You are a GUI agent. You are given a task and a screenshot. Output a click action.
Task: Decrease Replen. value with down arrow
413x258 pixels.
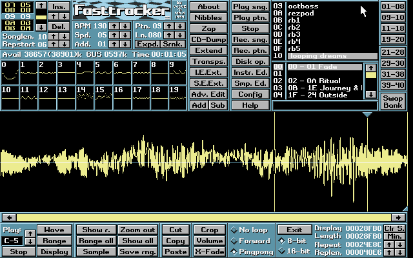pos(400,252)
